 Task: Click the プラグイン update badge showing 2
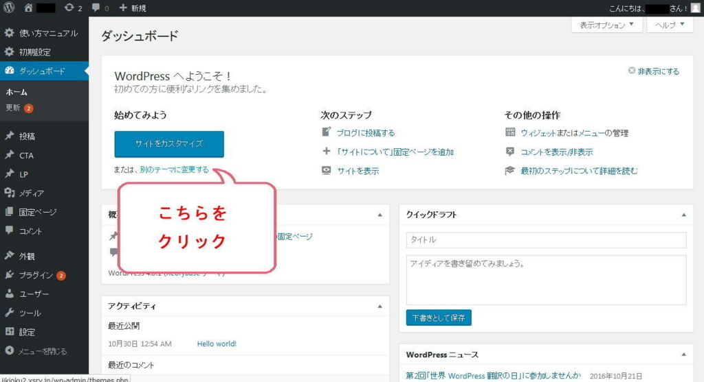point(61,276)
